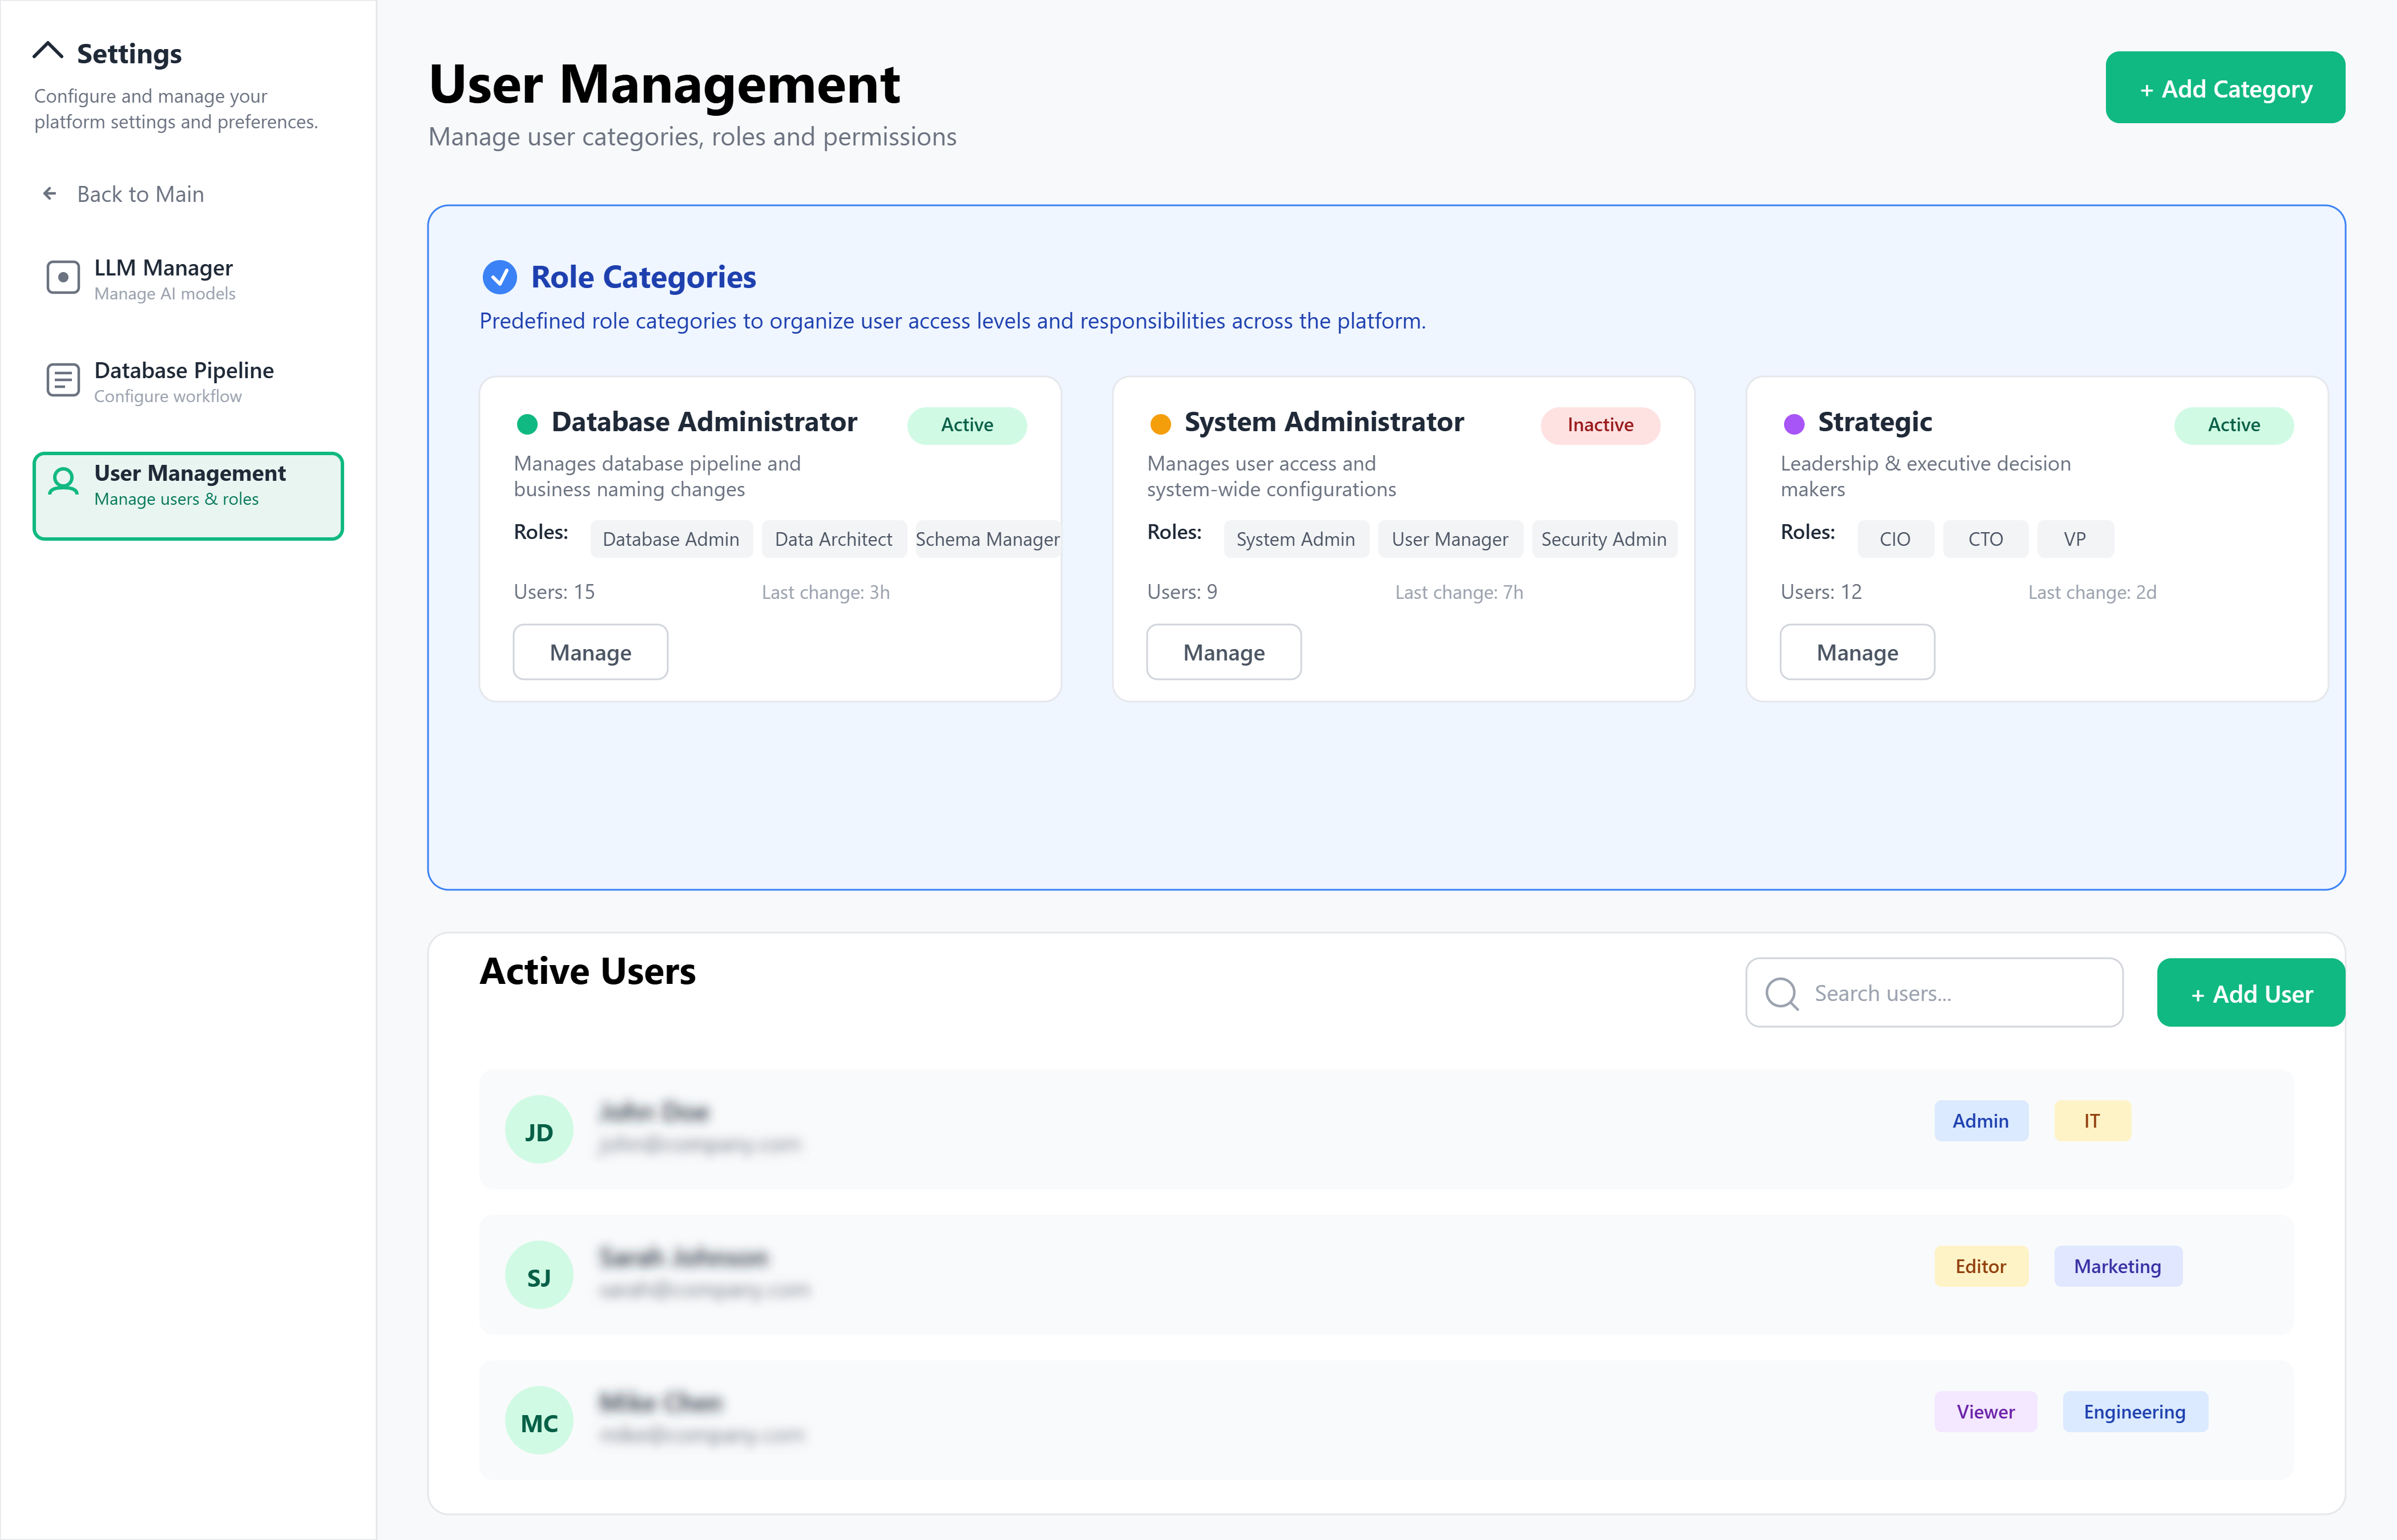This screenshot has width=2397, height=1540.
Task: Click the LLM Manager icon
Action: click(63, 278)
